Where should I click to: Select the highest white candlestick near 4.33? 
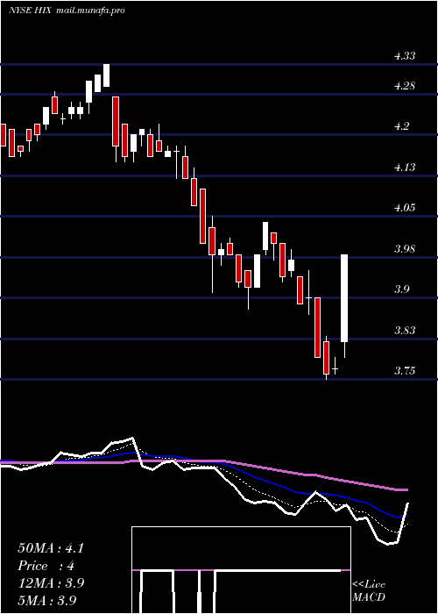[x=106, y=75]
